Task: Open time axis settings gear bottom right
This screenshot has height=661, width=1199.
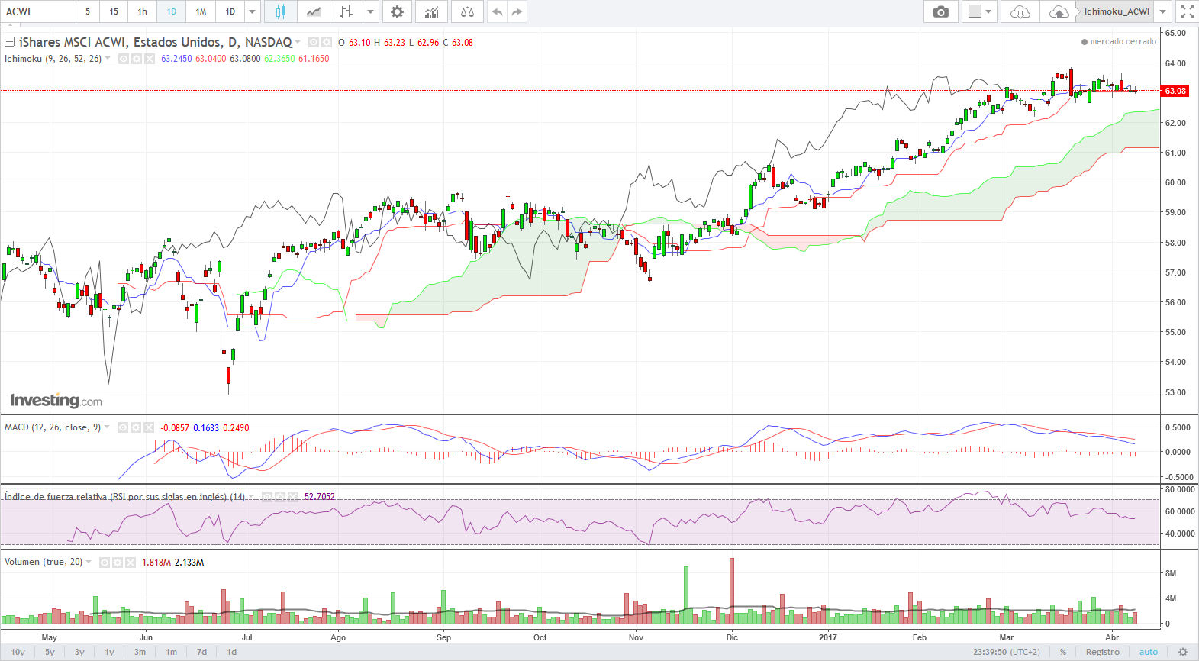Action: click(x=1183, y=652)
